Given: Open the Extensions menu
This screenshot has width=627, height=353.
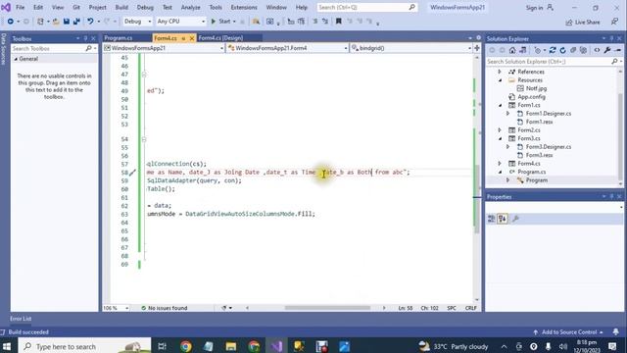Looking at the screenshot, I should [244, 7].
